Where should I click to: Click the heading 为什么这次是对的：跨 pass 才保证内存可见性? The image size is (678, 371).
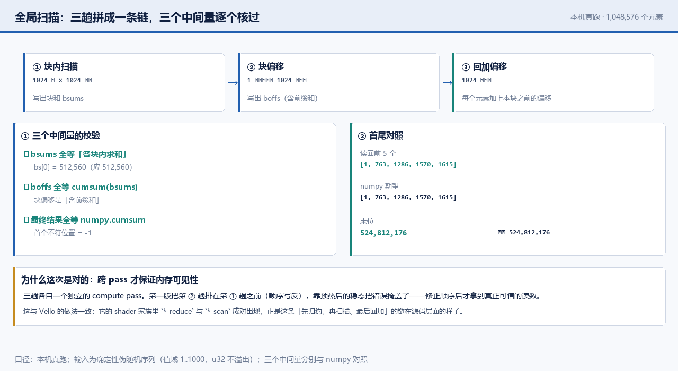point(110,280)
